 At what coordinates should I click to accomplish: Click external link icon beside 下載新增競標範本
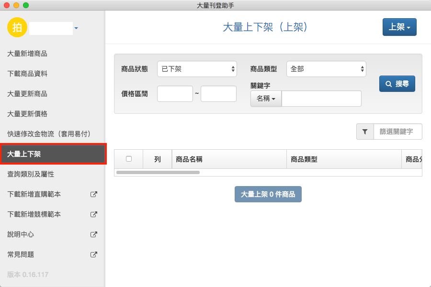[x=94, y=214]
